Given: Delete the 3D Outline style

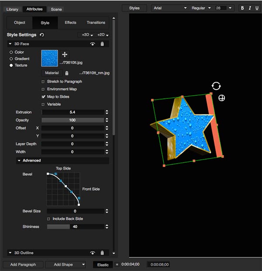Looking at the screenshot, I should click(102, 253).
